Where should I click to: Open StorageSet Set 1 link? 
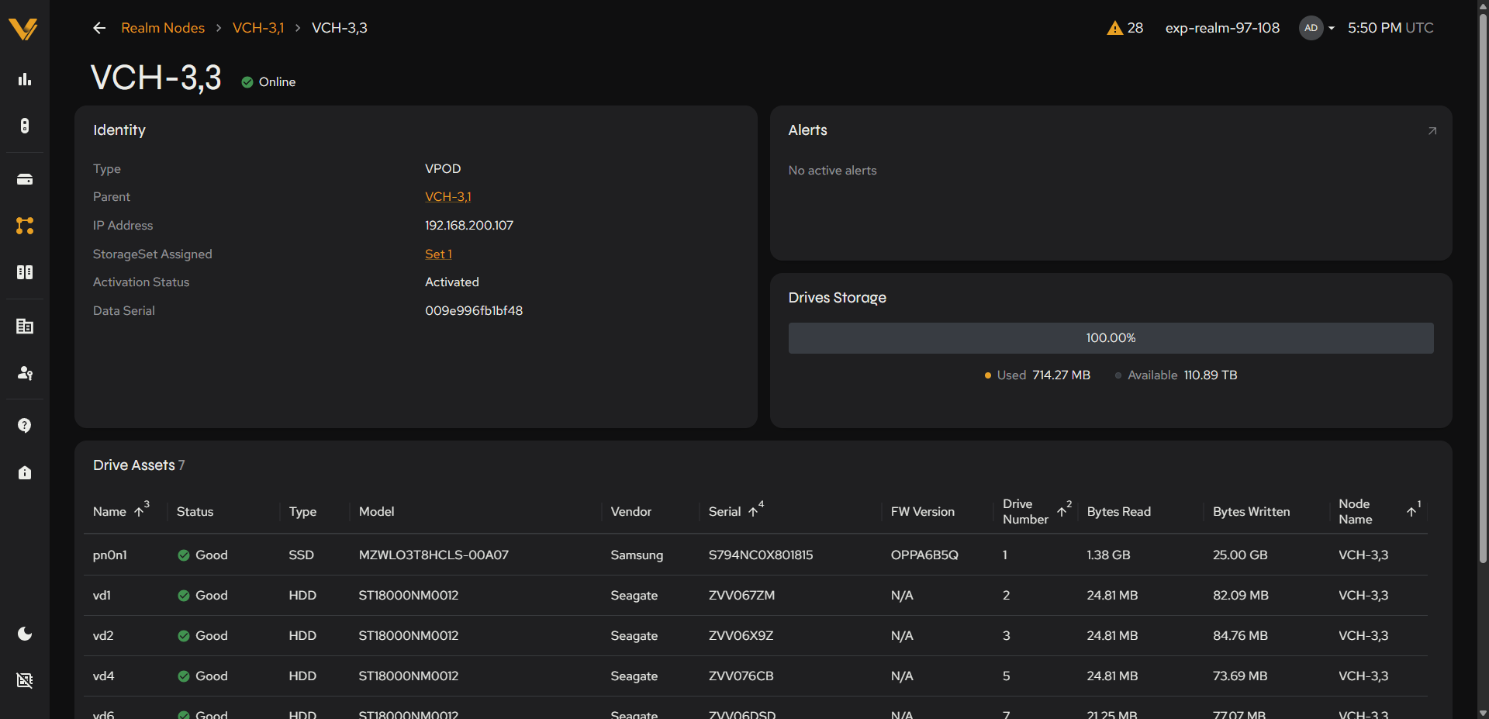click(438, 254)
